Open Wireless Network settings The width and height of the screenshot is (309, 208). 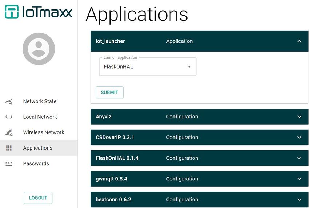pos(39,132)
